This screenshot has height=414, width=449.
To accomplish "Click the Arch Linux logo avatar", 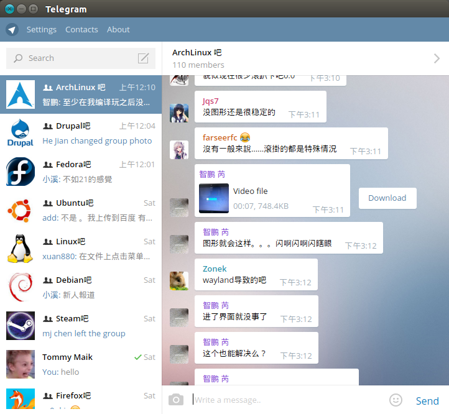I will point(21,94).
